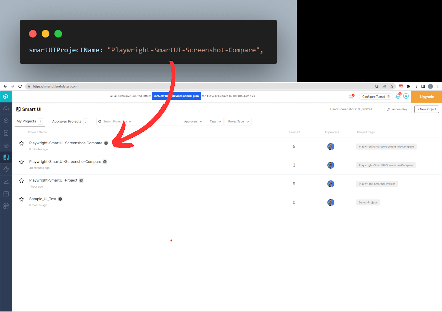Expand the Approvers filter dropdown
This screenshot has width=442, height=312.
pos(193,121)
